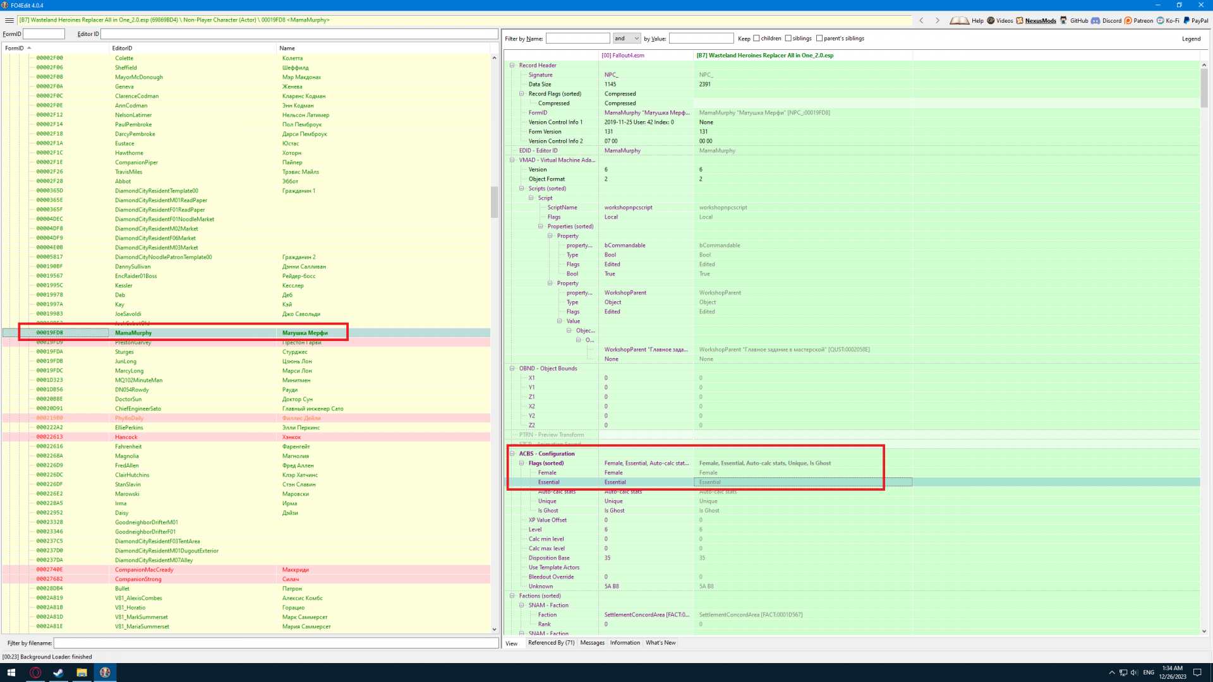The width and height of the screenshot is (1213, 682).
Task: Collapse the OBND - Object Bounds node
Action: (x=512, y=368)
